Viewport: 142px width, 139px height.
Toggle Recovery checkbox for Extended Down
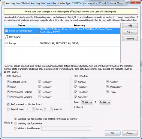click(x=39, y=82)
